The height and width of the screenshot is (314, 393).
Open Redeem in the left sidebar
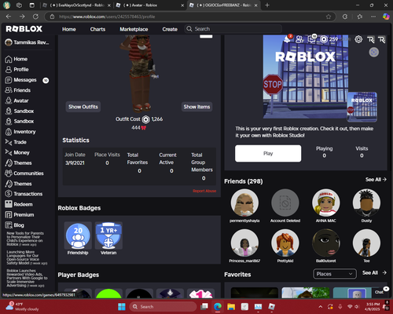point(19,204)
